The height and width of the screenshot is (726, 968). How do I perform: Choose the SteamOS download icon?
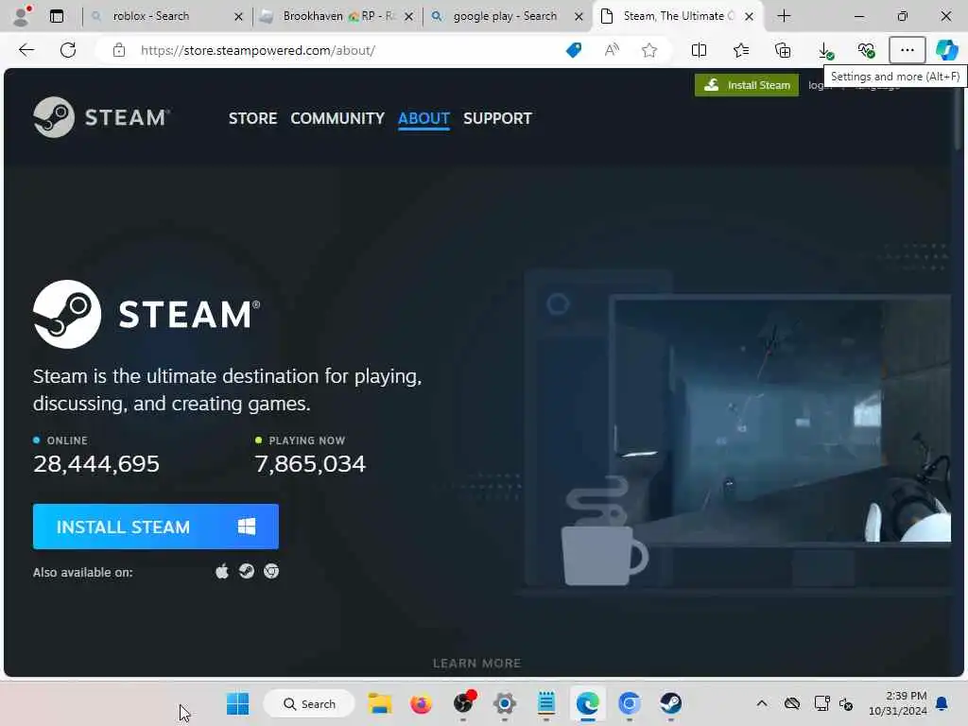coord(247,571)
